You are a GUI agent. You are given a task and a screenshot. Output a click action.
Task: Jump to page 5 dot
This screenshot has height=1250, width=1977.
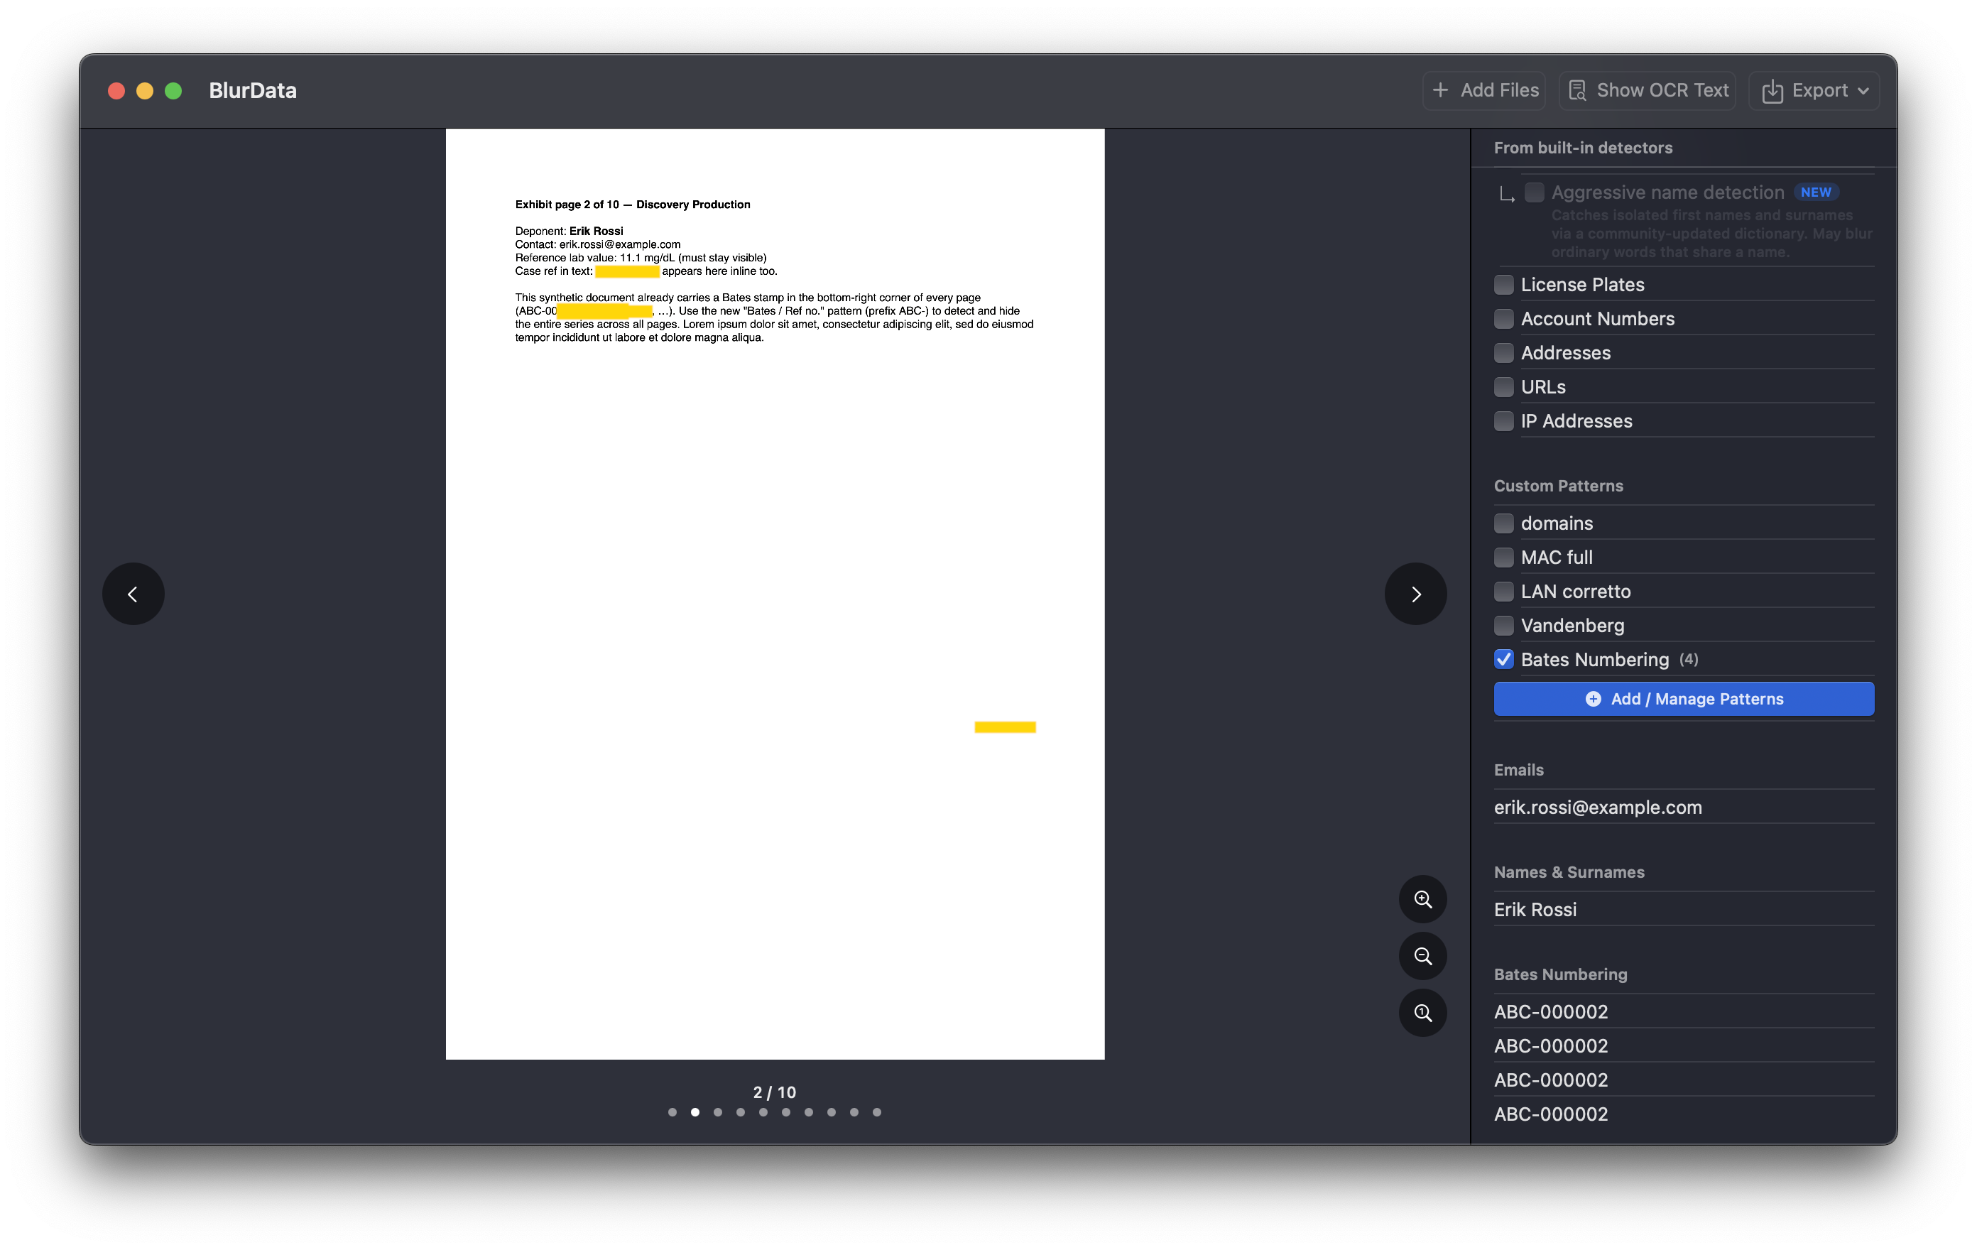[763, 1112]
